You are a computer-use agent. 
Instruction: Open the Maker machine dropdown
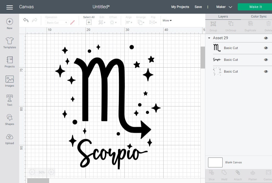[x=224, y=7]
